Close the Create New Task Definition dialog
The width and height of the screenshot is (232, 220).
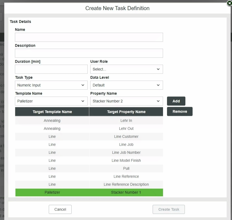click(x=229, y=3)
